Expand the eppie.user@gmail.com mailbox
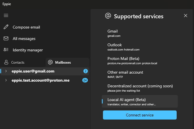The image size is (194, 129). pos(6,71)
